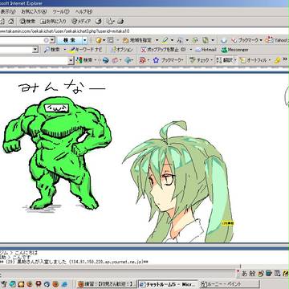The image size is (289, 289).
Task: Open the お気に入り Favorites toolbar button
Action: click(x=53, y=21)
